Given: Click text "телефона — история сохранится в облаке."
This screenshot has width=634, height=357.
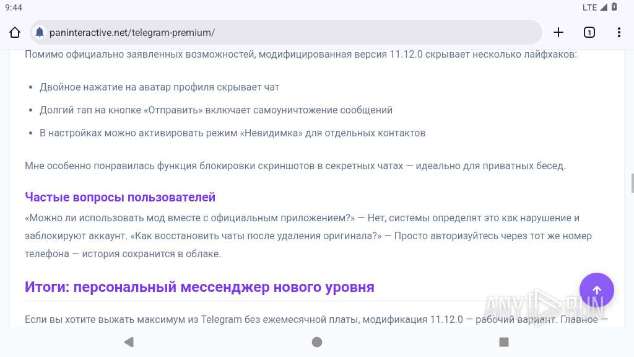Looking at the screenshot, I should pyautogui.click(x=123, y=253).
